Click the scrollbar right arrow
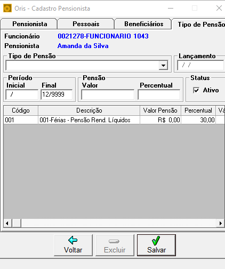 221,223
